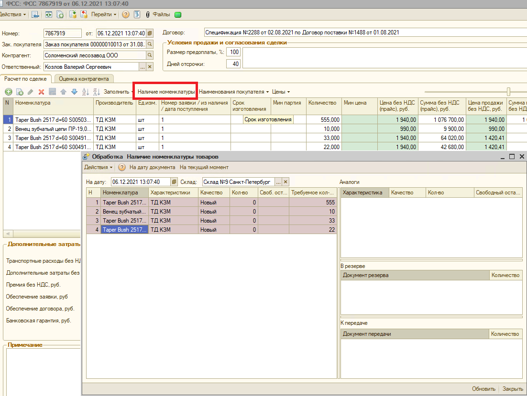Copy row using the add-copy icon
Image resolution: width=527 pixels, height=396 pixels.
(x=20, y=92)
